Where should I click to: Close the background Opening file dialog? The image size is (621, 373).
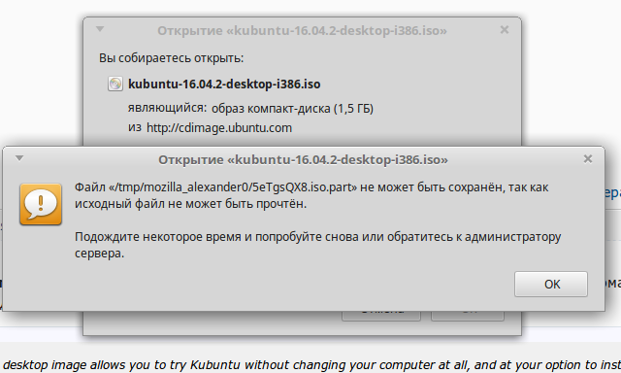point(505,30)
